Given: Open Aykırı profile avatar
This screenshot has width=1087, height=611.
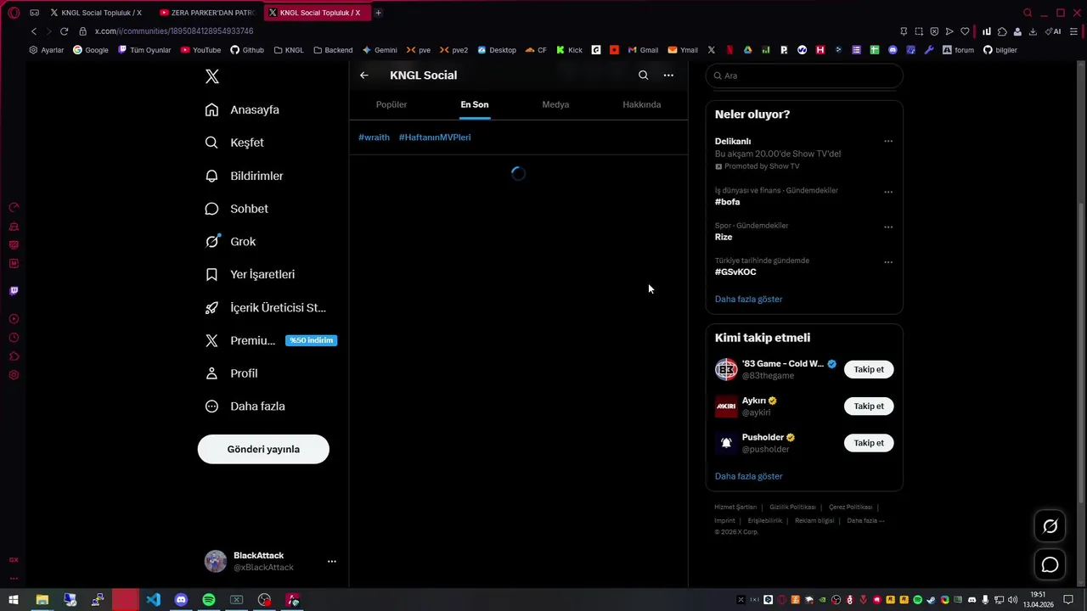Looking at the screenshot, I should tap(726, 406).
